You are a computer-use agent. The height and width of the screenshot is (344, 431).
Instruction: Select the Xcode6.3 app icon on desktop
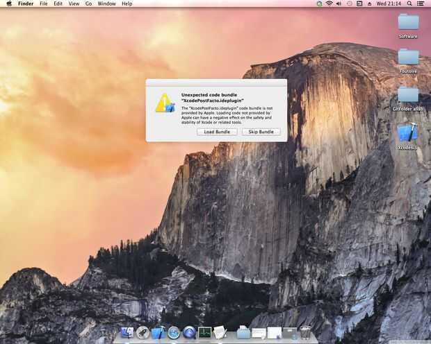407,137
